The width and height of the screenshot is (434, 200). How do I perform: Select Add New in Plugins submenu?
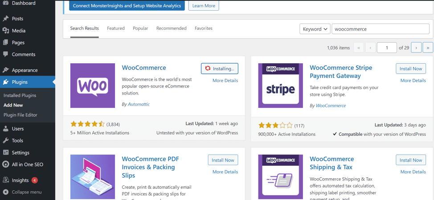13,105
